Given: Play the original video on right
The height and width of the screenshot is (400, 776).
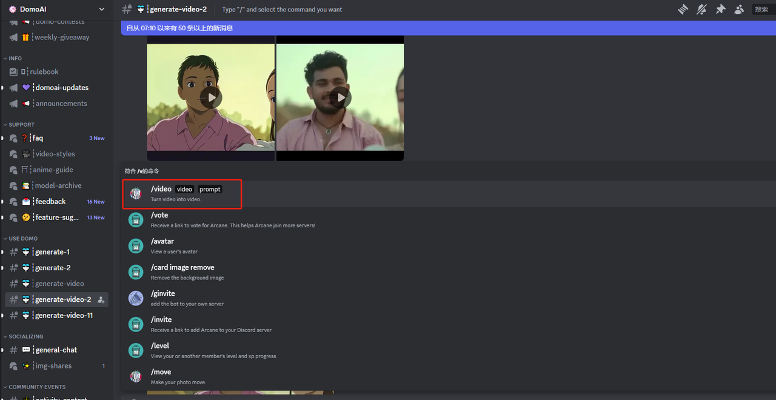Looking at the screenshot, I should (x=341, y=97).
